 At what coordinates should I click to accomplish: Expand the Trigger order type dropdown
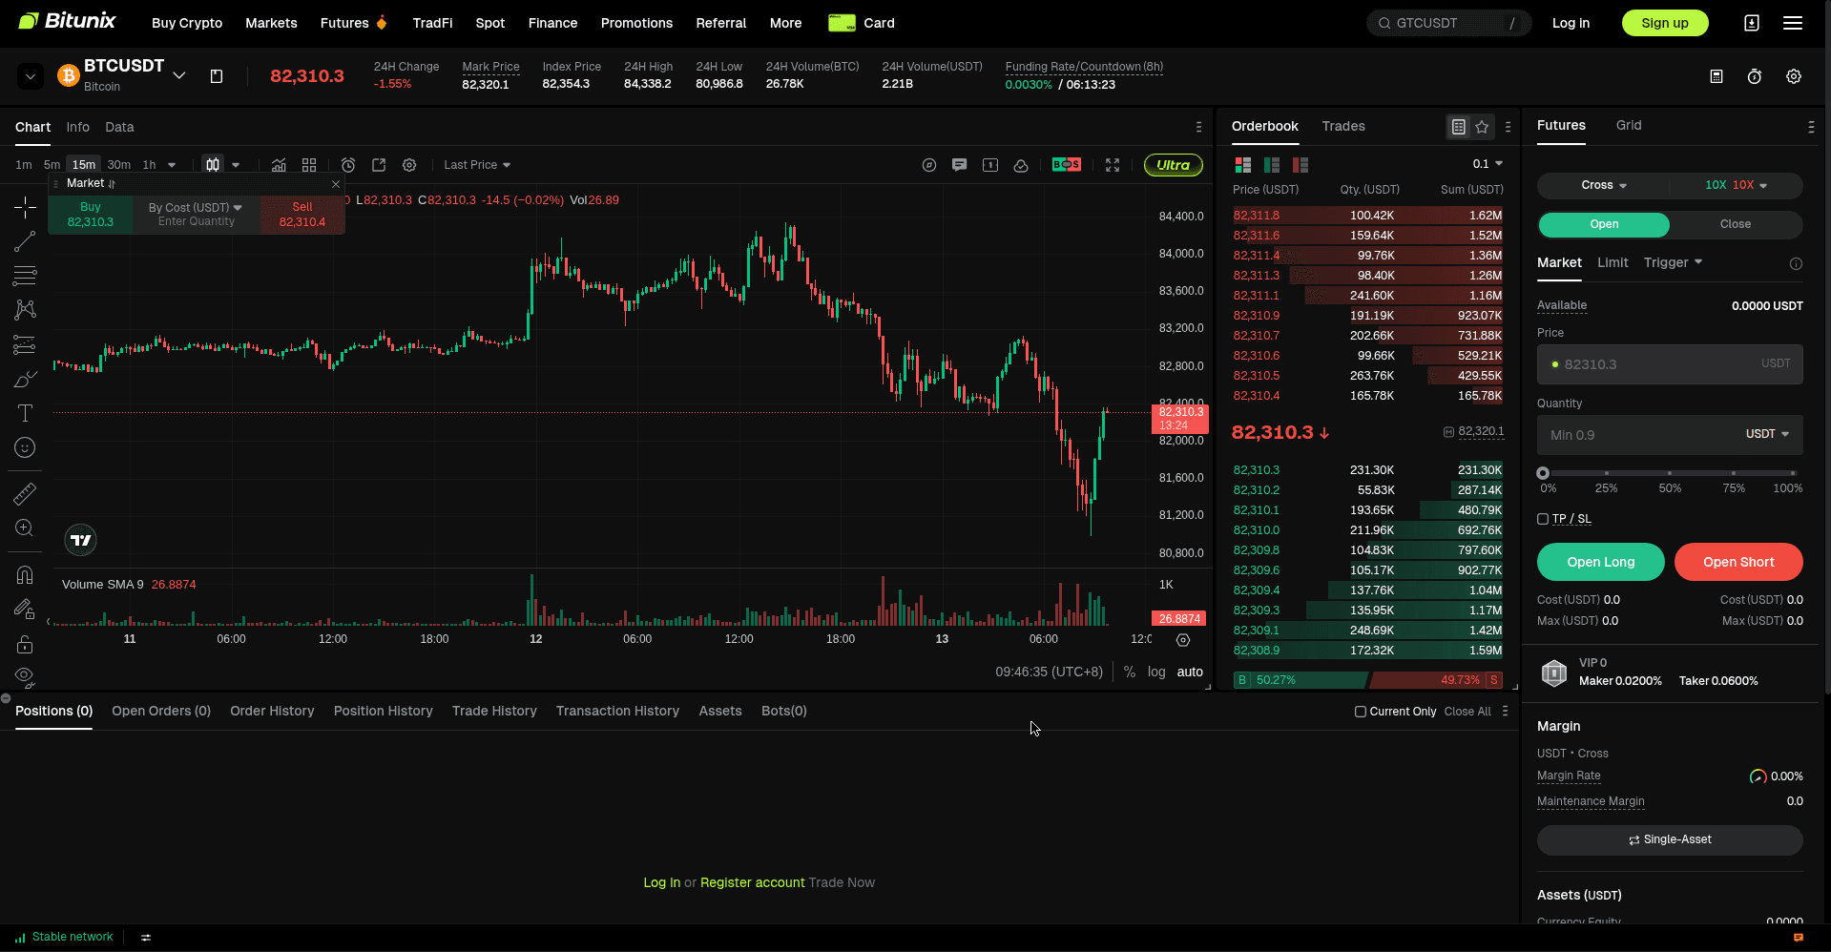tap(1674, 262)
